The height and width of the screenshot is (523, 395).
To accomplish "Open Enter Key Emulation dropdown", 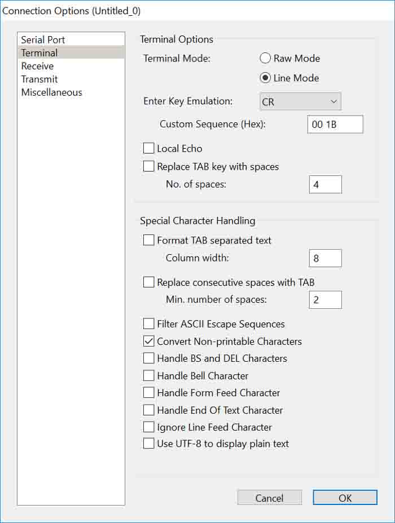I will pos(301,101).
